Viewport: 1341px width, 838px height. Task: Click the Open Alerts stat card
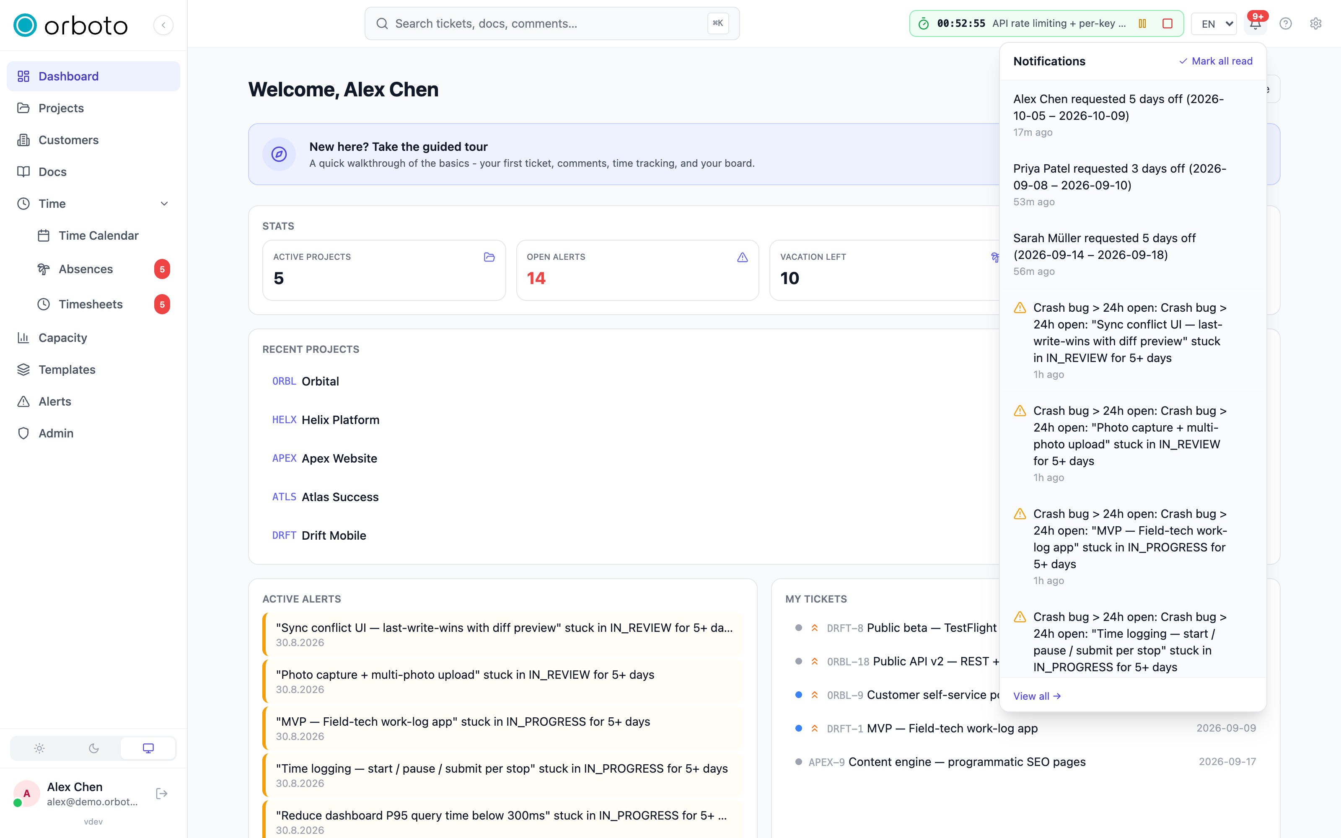[x=637, y=270]
